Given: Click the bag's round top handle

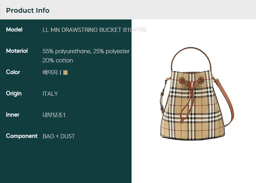Looking at the screenshot, I should [191, 59].
